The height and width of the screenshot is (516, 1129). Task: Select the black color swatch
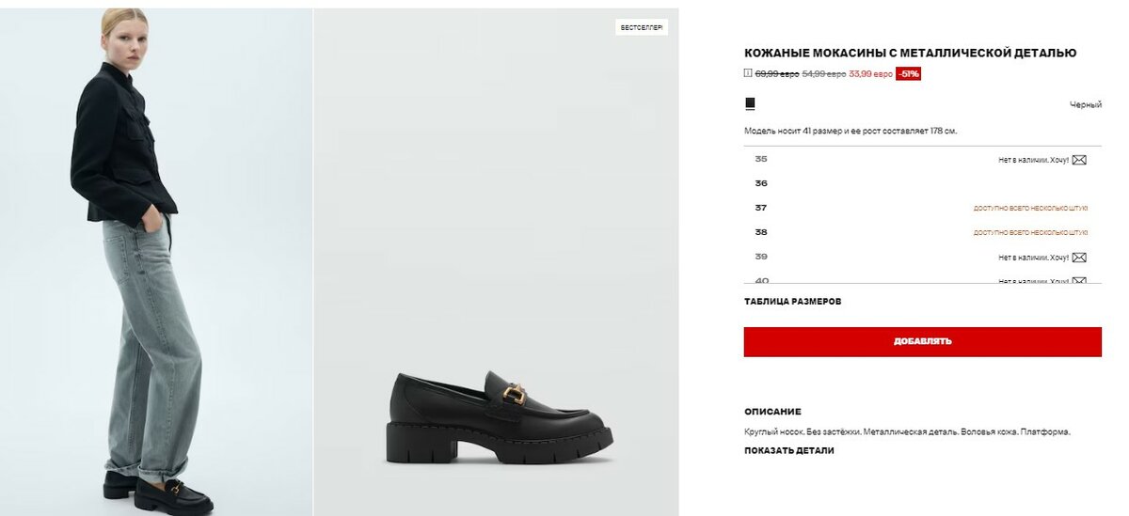point(750,103)
